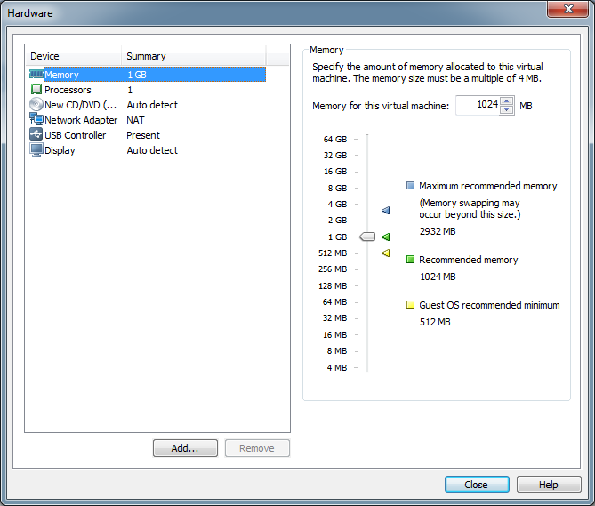Click the Memory device icon
The width and height of the screenshot is (595, 506).
pos(36,75)
